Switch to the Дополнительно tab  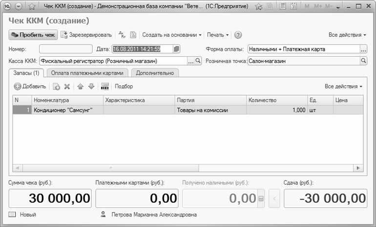point(155,73)
